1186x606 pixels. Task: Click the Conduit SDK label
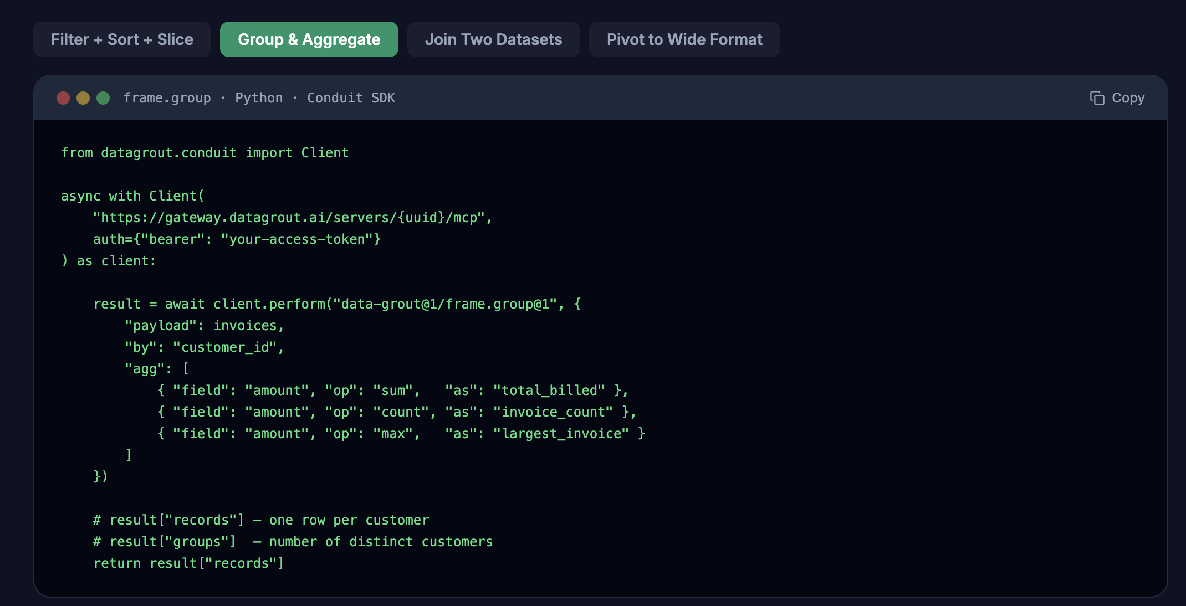[x=351, y=98]
